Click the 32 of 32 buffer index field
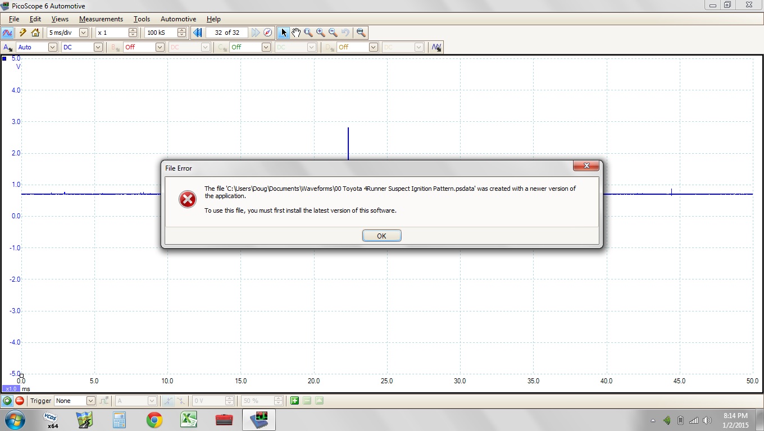The image size is (764, 431). coord(227,33)
